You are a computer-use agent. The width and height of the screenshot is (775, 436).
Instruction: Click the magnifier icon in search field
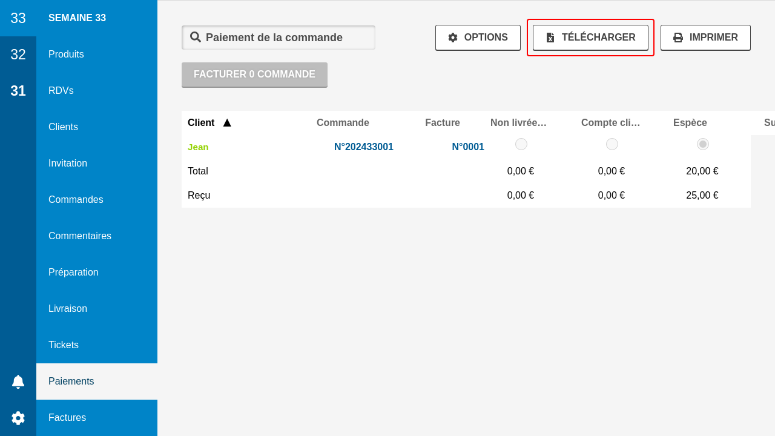pos(196,37)
